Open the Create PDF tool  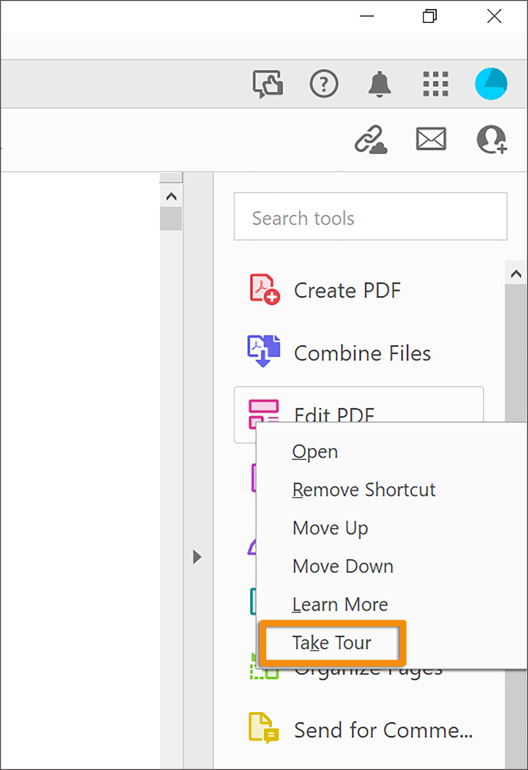coord(348,290)
